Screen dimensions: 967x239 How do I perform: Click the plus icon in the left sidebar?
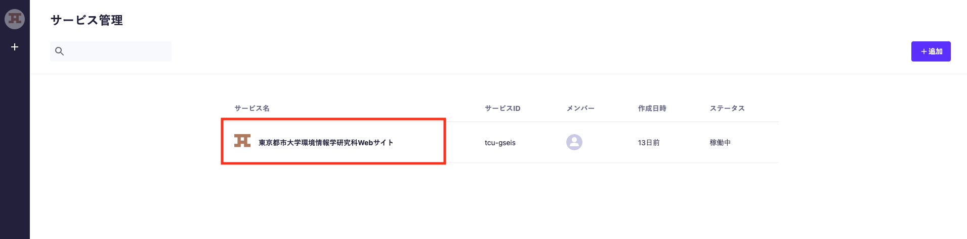[15, 47]
